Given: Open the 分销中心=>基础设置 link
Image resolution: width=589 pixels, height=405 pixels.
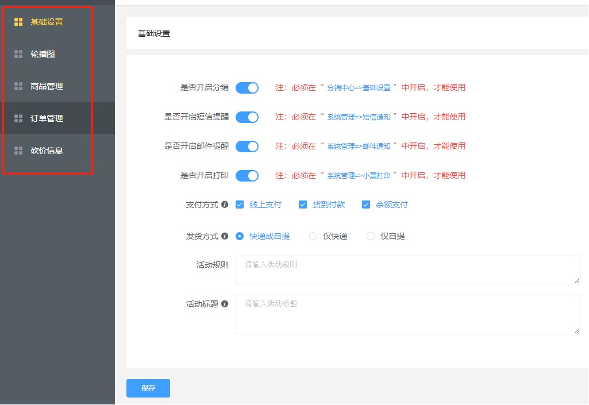Looking at the screenshot, I should pos(359,87).
